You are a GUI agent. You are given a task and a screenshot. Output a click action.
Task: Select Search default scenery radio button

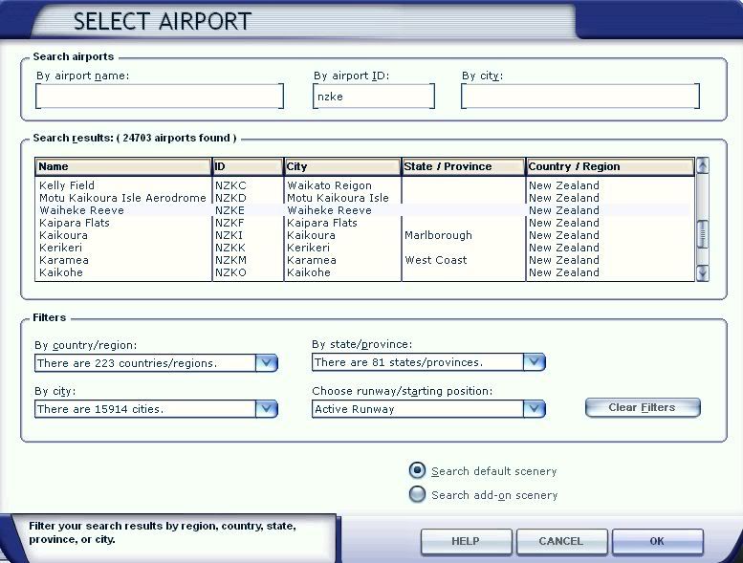point(417,470)
